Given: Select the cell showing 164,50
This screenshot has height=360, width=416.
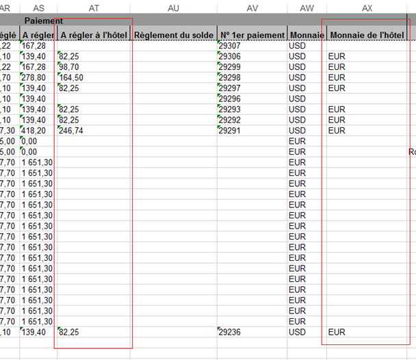Looking at the screenshot, I should [93, 77].
